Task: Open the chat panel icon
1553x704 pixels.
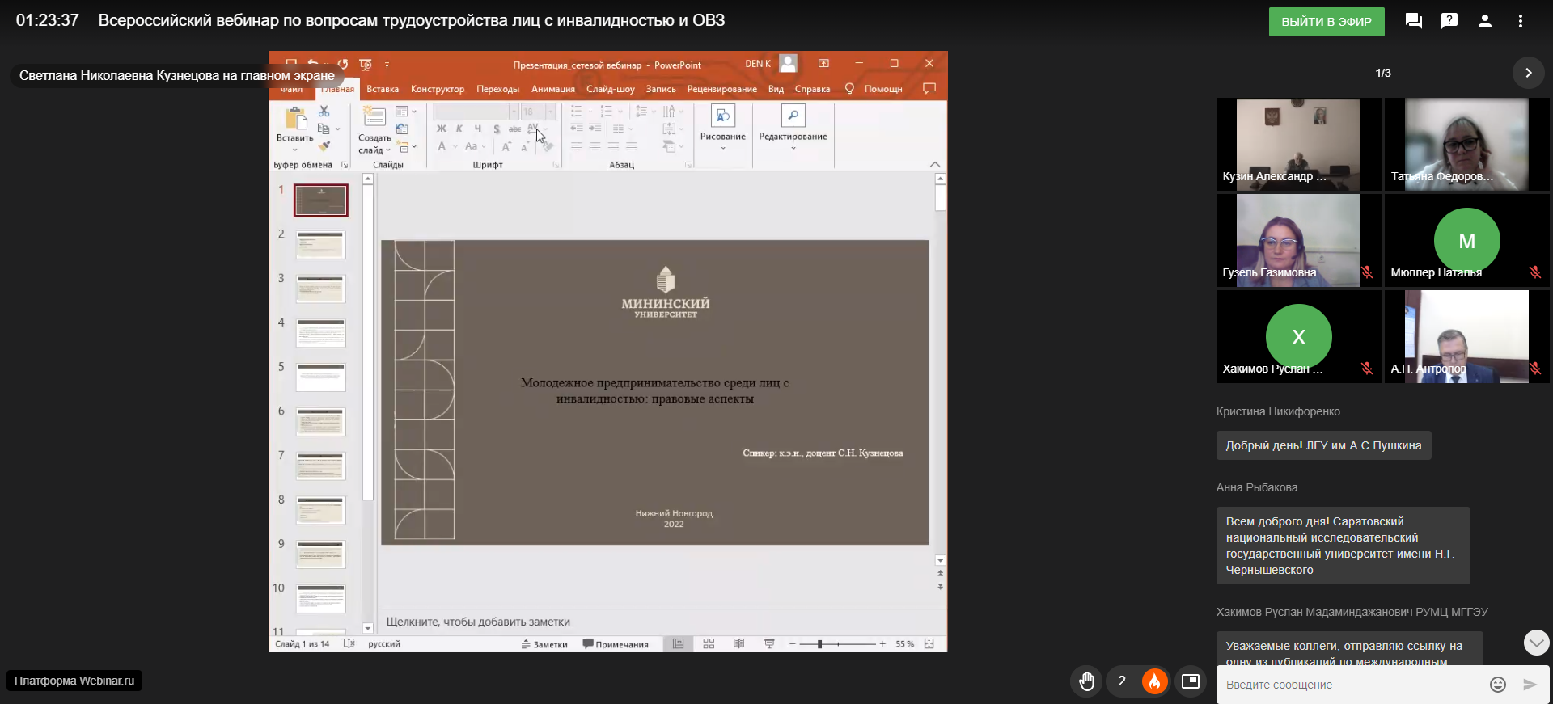Action: pos(1413,21)
